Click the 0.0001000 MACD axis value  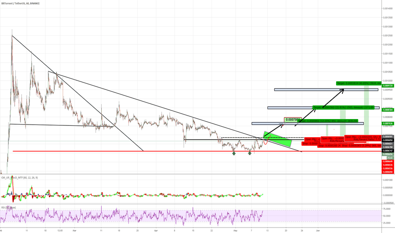[x=388, y=180]
